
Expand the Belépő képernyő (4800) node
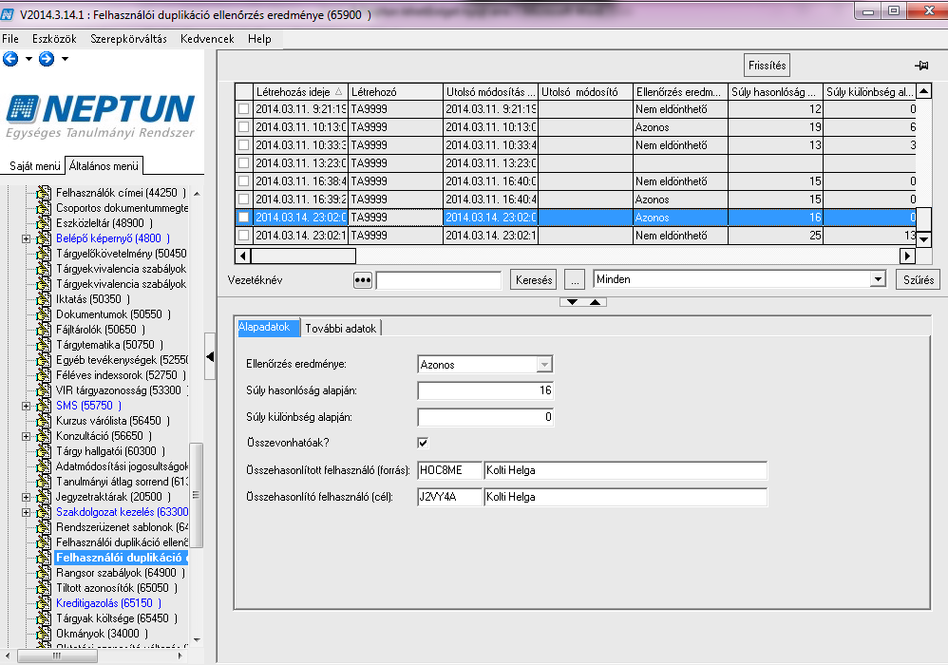(x=26, y=238)
